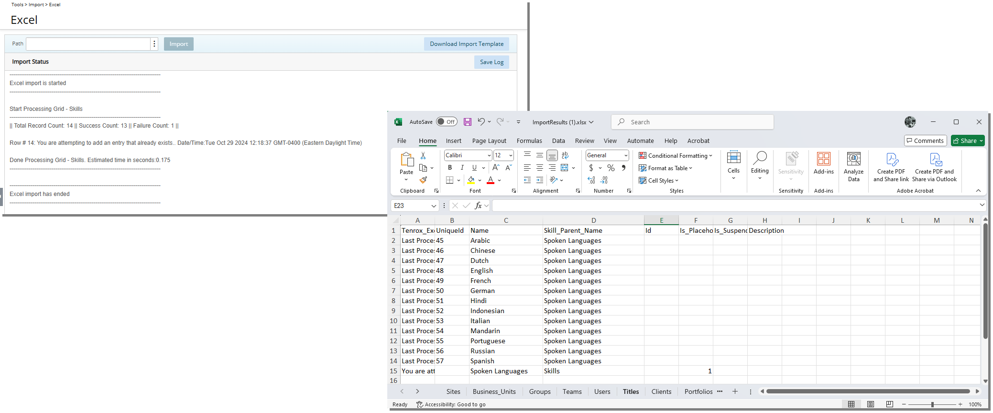
Task: Click the Wrap Text icon
Action: (x=565, y=155)
